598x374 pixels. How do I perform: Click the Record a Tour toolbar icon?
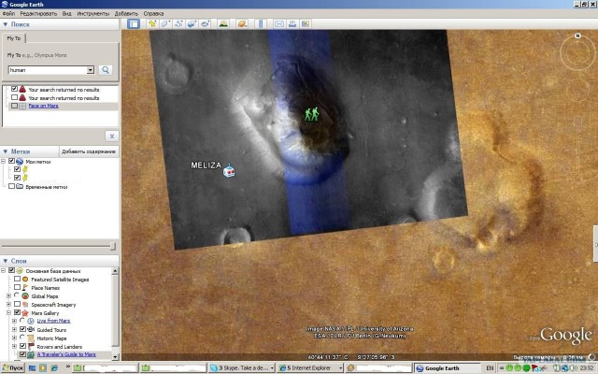(205, 24)
